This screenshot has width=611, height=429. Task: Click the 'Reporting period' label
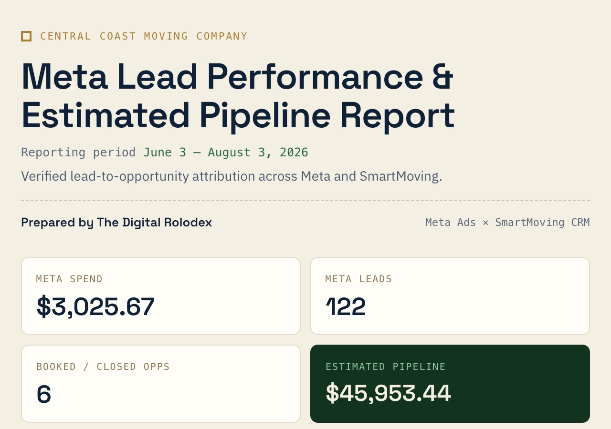[x=78, y=153]
